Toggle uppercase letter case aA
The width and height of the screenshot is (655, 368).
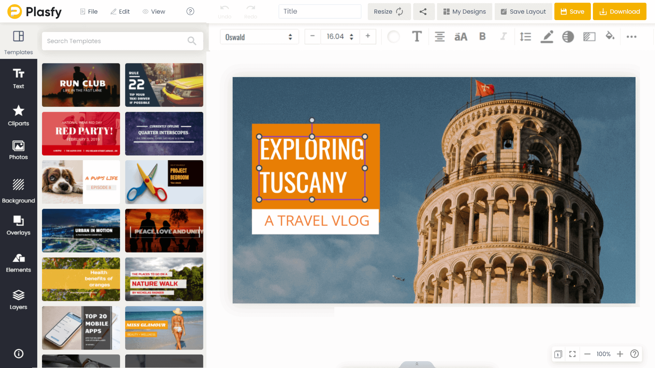click(x=461, y=36)
